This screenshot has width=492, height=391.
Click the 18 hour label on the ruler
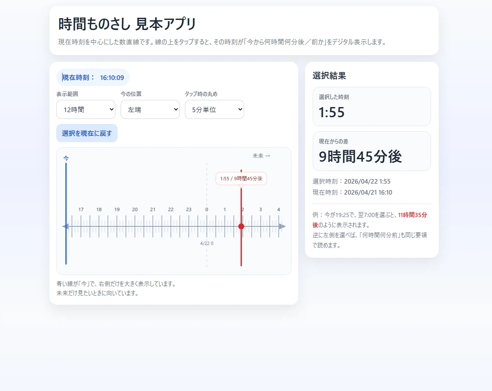click(99, 209)
